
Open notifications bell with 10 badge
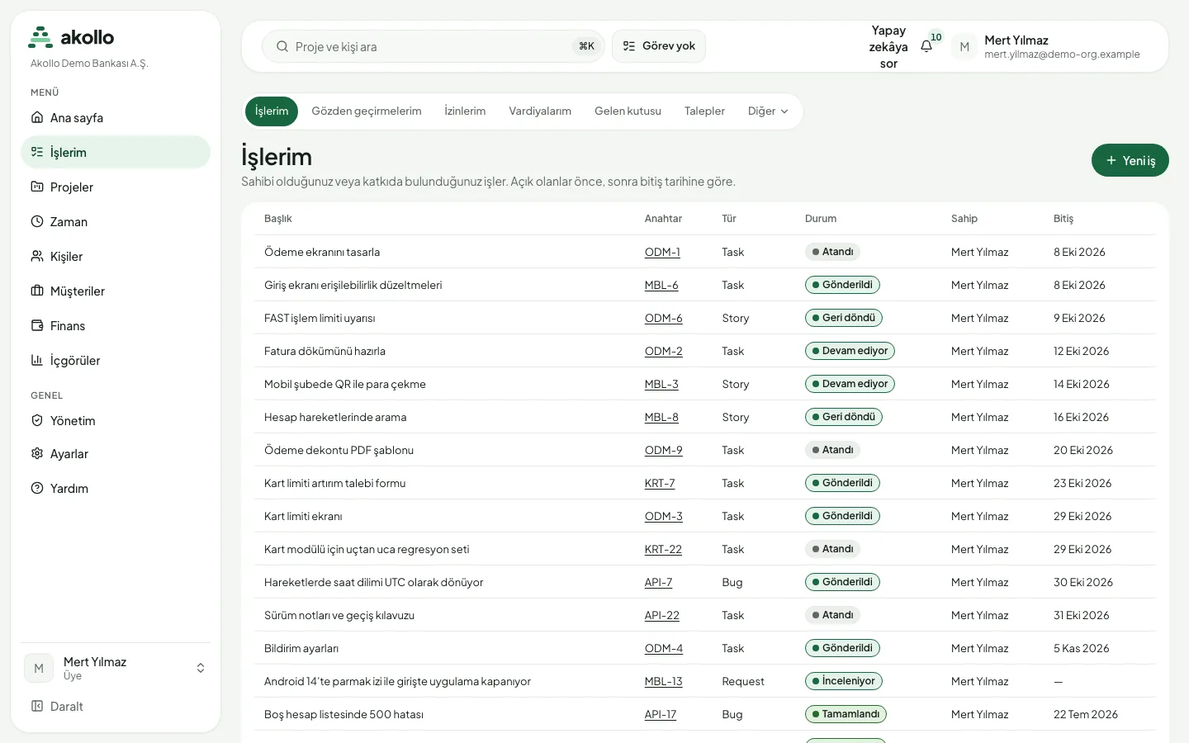927,46
